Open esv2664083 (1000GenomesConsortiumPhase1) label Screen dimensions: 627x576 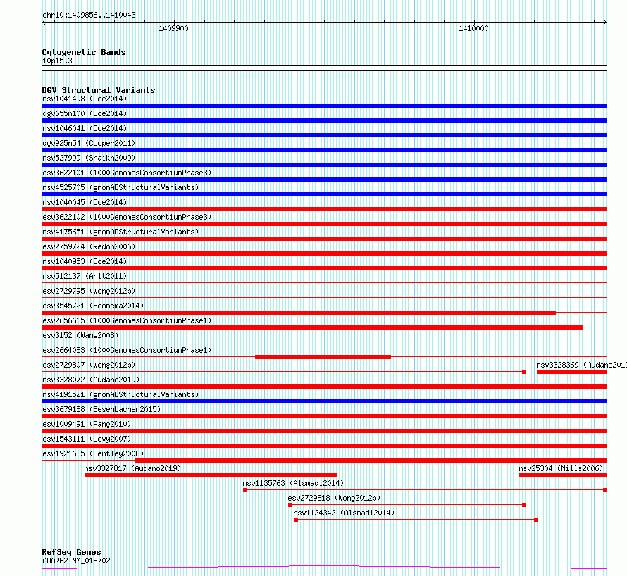pos(127,350)
